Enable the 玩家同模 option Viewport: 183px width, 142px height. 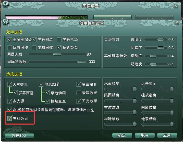coord(9,48)
